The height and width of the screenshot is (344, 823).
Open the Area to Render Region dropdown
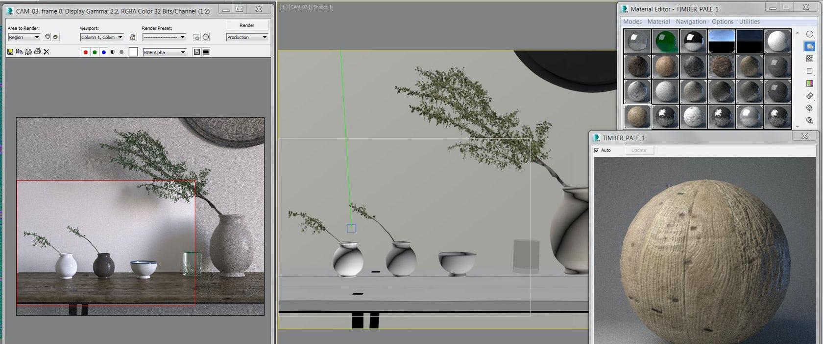coord(24,37)
